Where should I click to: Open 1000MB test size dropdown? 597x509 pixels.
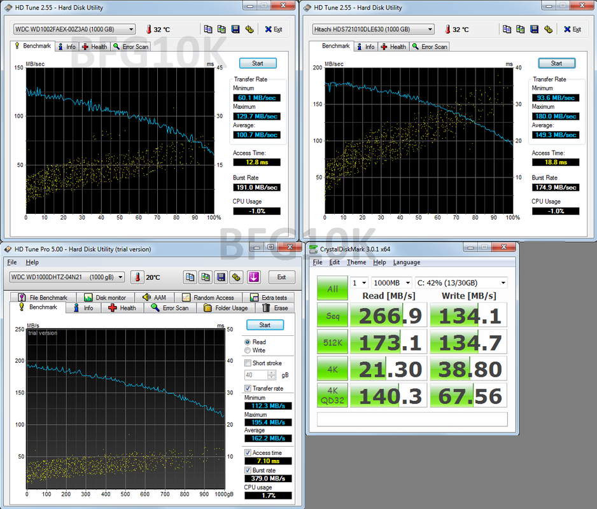pyautogui.click(x=392, y=283)
